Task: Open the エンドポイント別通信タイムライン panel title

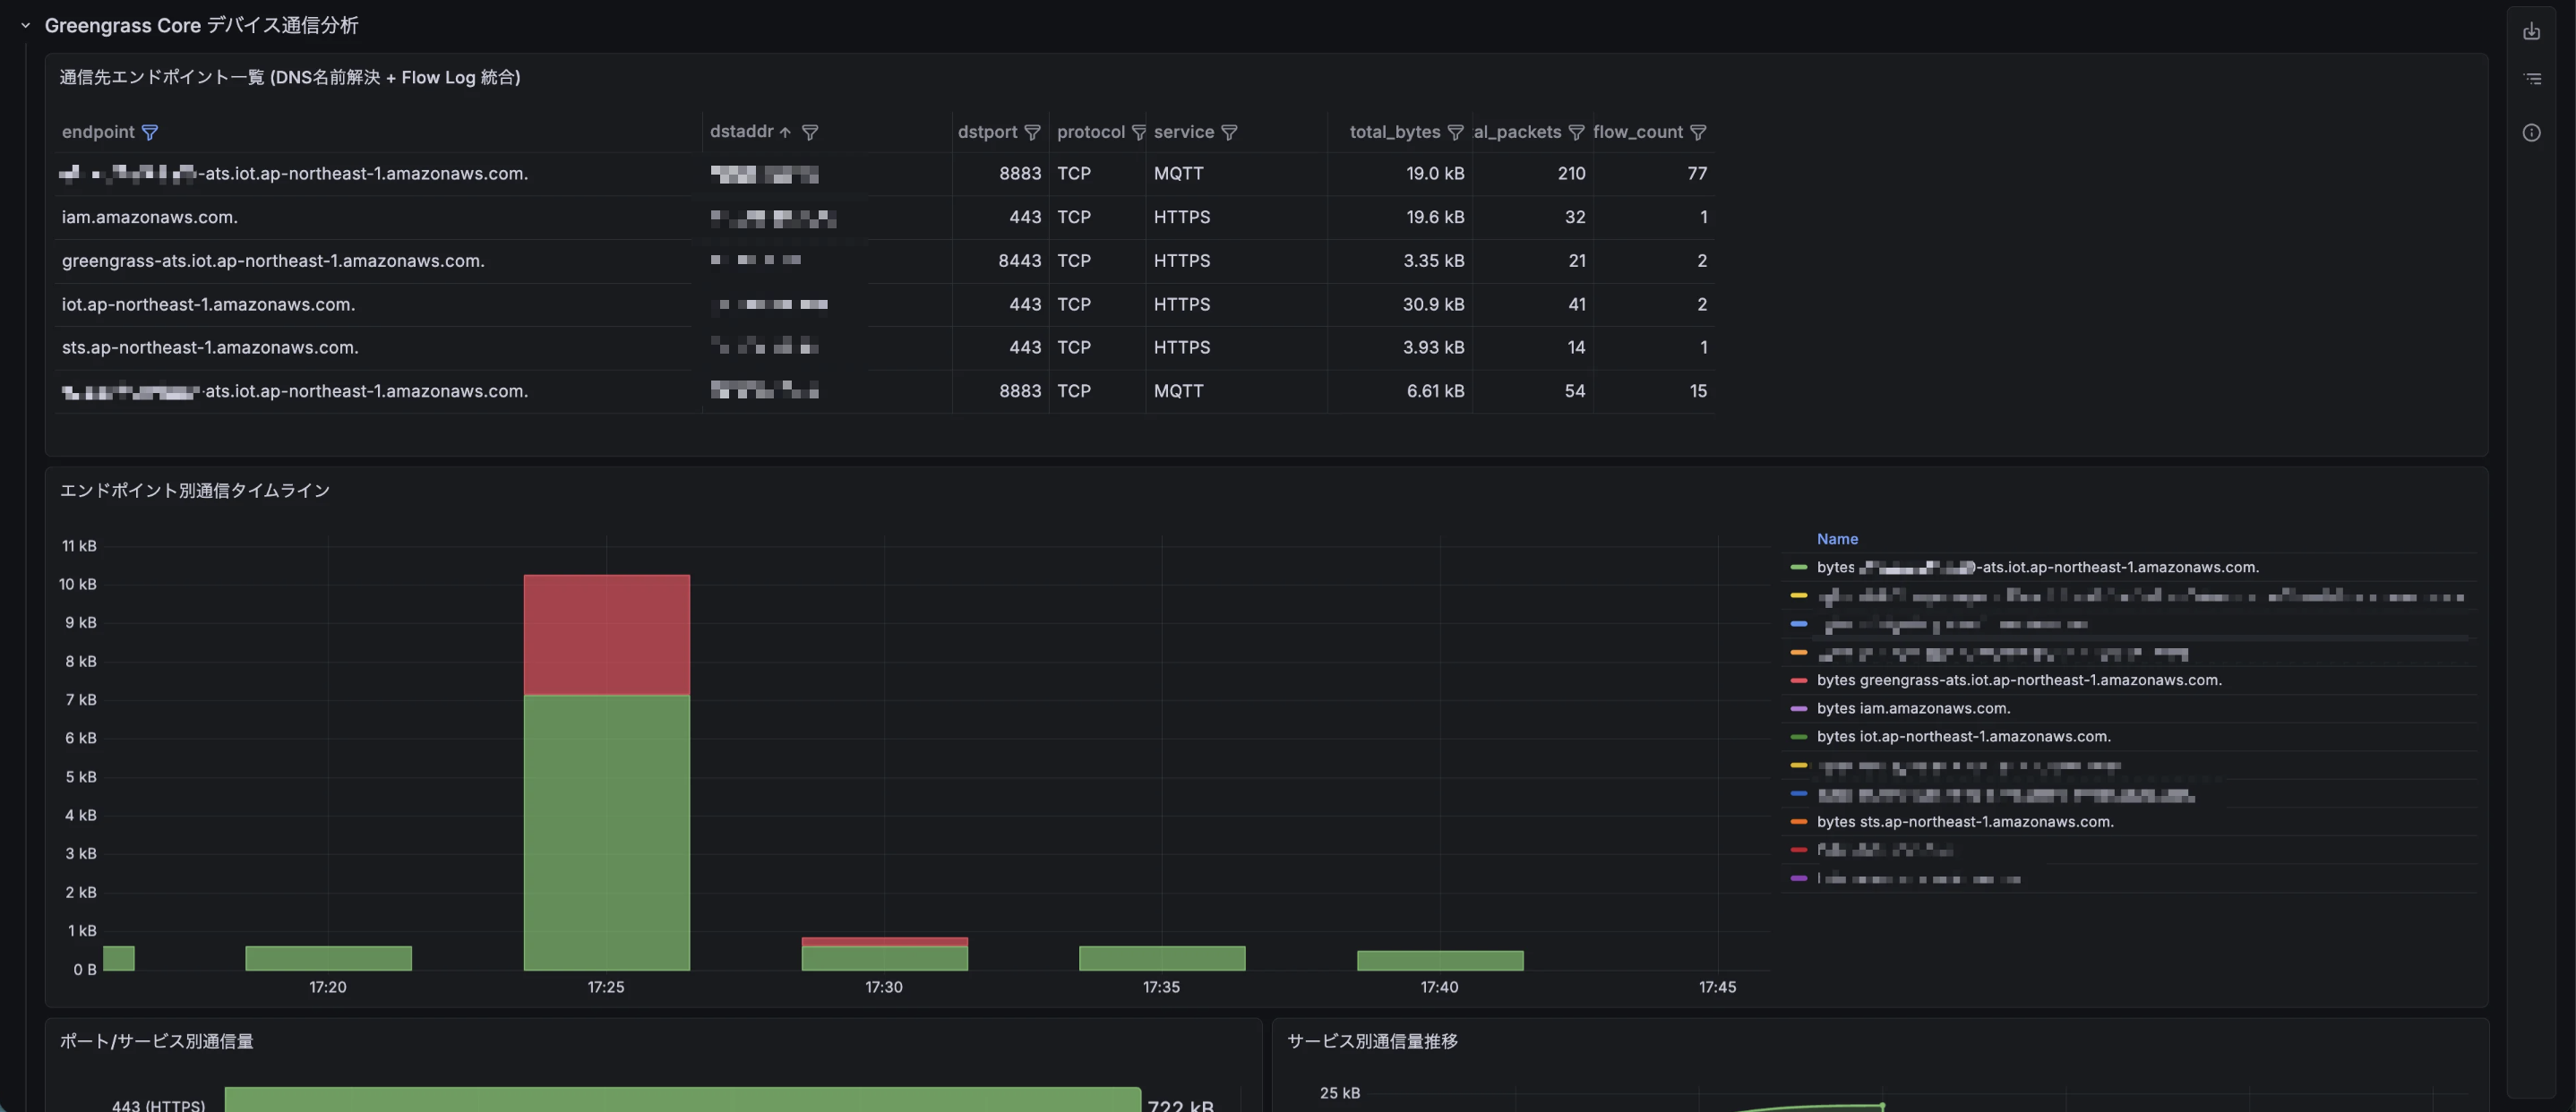Action: tap(195, 490)
